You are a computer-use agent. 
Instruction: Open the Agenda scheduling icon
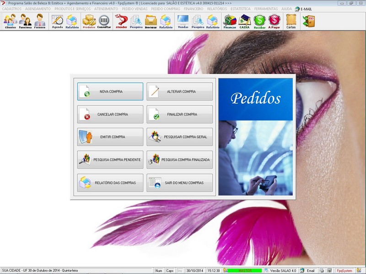point(58,21)
